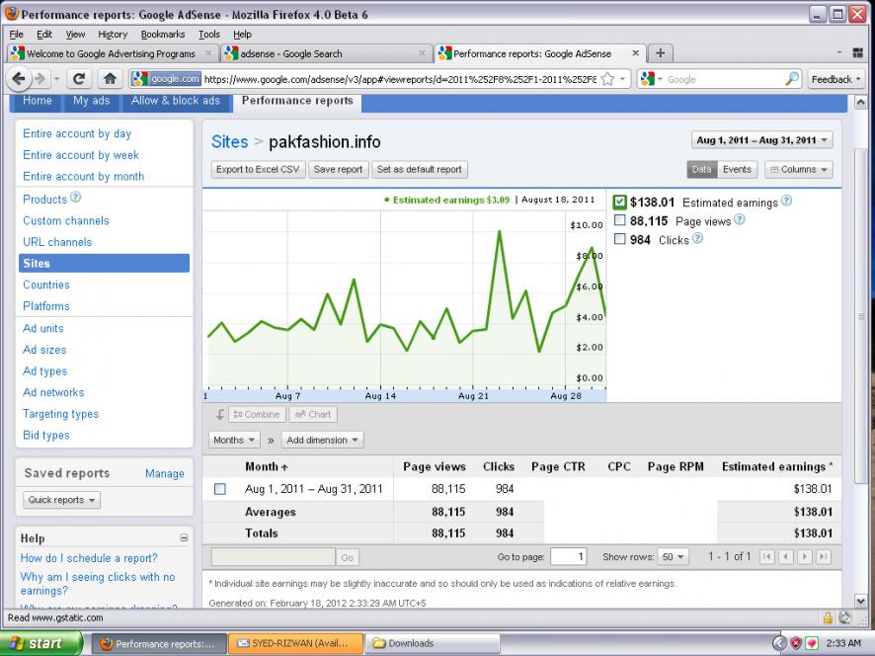Open a new tab with the plus button
The width and height of the screenshot is (875, 656).
tap(660, 53)
